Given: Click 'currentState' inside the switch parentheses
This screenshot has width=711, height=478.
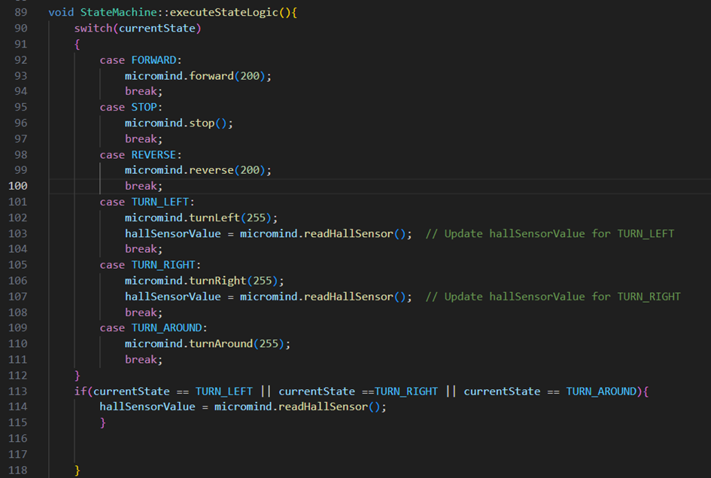Looking at the screenshot, I should (x=157, y=28).
